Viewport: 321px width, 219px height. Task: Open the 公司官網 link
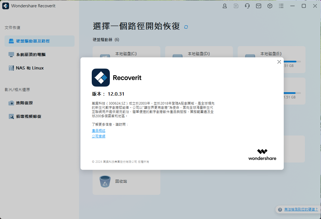[x=99, y=136]
